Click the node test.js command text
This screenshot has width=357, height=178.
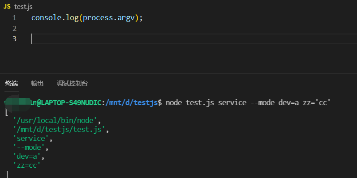tap(190, 103)
